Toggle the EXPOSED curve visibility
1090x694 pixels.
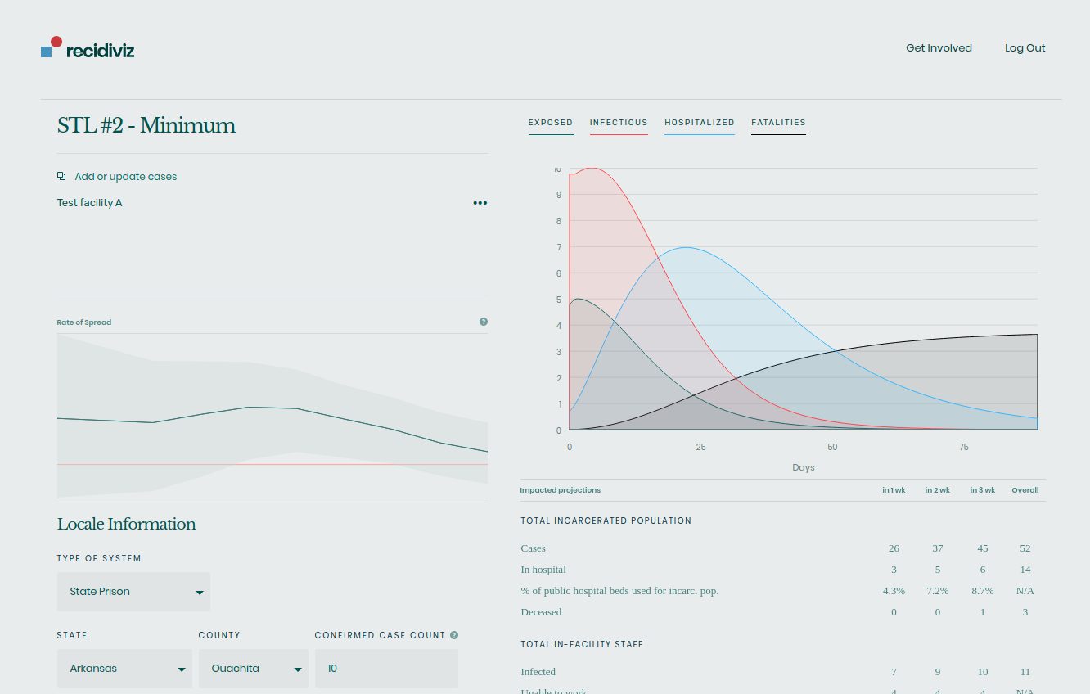point(550,123)
